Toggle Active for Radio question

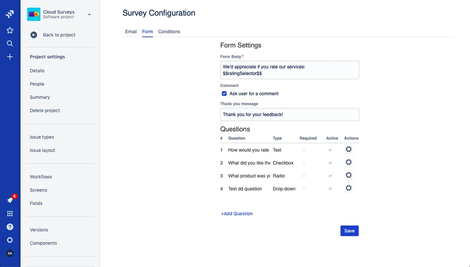[x=330, y=176]
